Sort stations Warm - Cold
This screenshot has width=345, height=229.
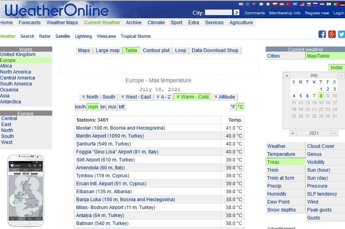coord(193,97)
